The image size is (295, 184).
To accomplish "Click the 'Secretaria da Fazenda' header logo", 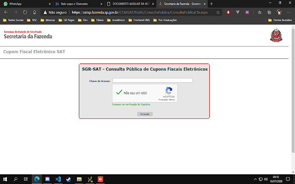I will point(28,35).
